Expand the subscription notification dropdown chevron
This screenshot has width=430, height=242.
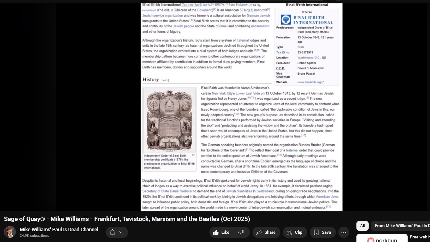pyautogui.click(x=121, y=232)
